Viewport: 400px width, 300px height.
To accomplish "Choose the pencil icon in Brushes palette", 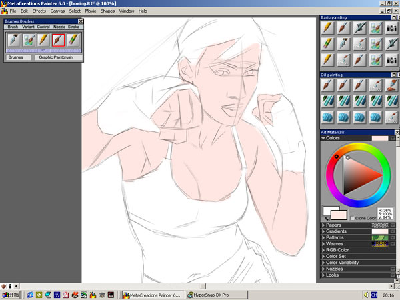I will click(x=43, y=40).
